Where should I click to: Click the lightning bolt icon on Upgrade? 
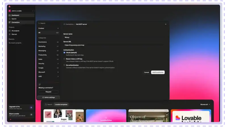click(x=31, y=108)
